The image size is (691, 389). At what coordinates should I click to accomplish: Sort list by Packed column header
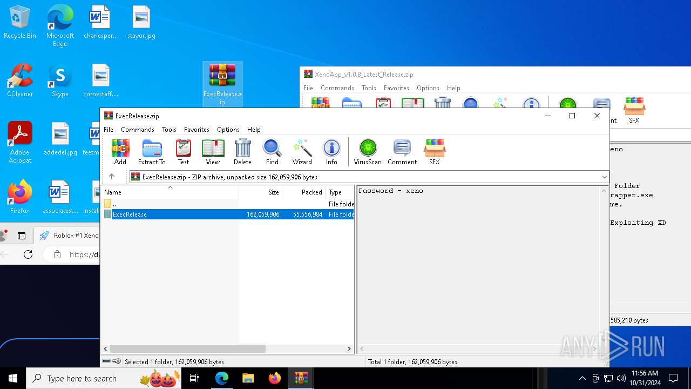point(304,192)
